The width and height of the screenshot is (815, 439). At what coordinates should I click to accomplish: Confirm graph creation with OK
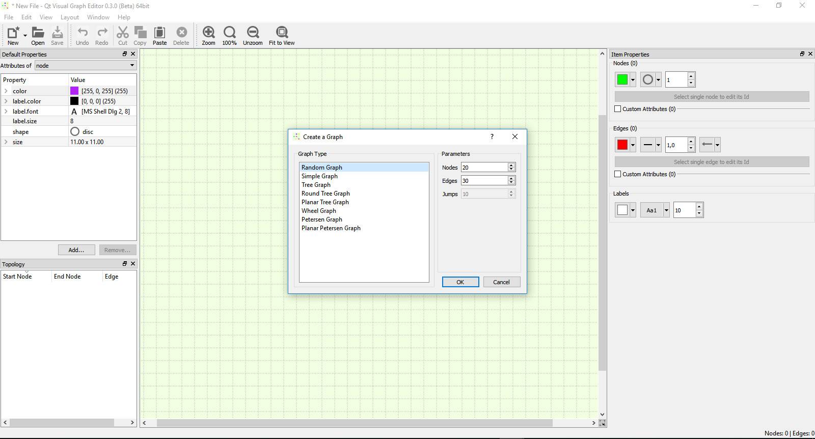click(460, 282)
